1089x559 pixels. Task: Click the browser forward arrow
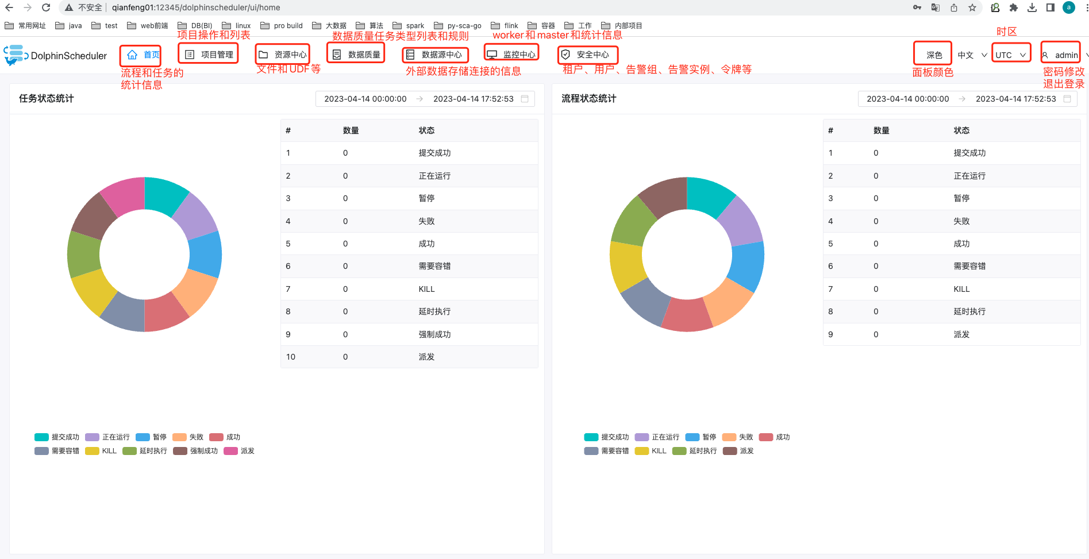(x=28, y=7)
